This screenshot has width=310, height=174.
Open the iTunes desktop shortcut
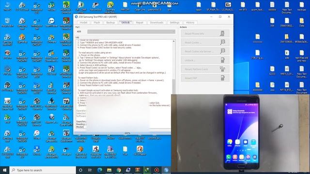pyautogui.click(x=37, y=134)
